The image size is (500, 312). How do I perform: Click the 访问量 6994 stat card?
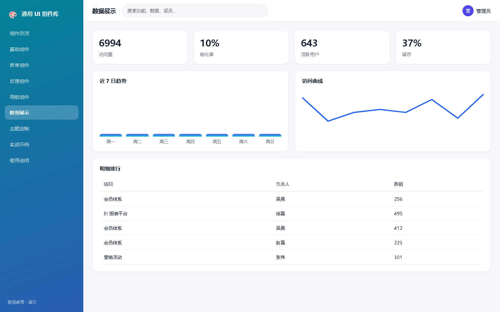[x=140, y=47]
